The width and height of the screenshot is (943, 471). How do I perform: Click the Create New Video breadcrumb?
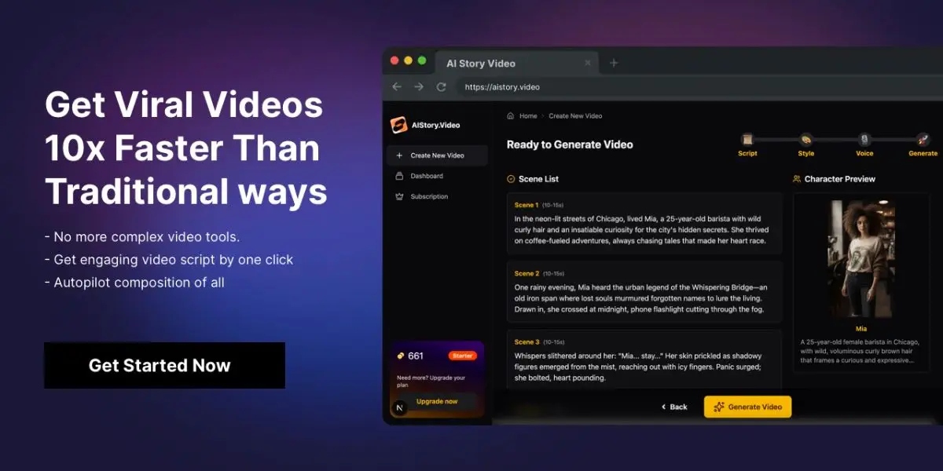coord(575,116)
